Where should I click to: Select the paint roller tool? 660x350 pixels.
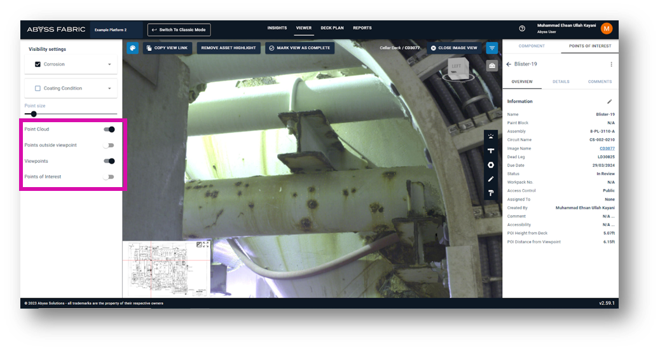point(491,193)
